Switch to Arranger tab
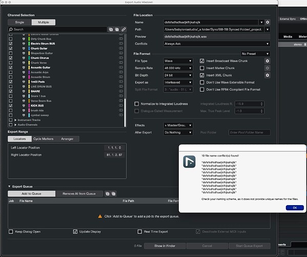This screenshot has height=257, width=307. [67, 139]
